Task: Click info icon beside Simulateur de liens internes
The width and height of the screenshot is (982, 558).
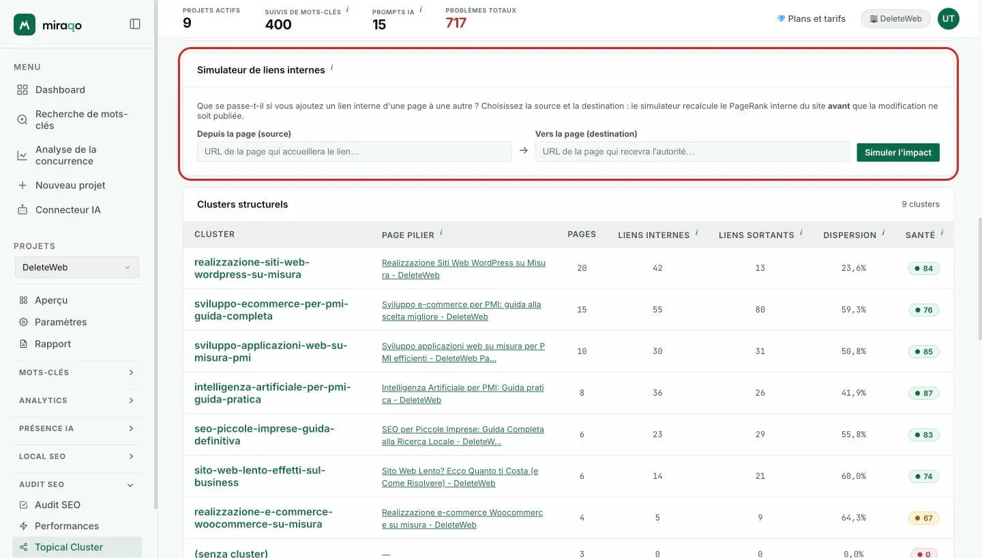Action: (332, 68)
